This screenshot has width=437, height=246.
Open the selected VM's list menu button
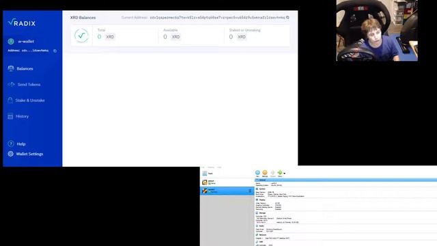pyautogui.click(x=250, y=191)
